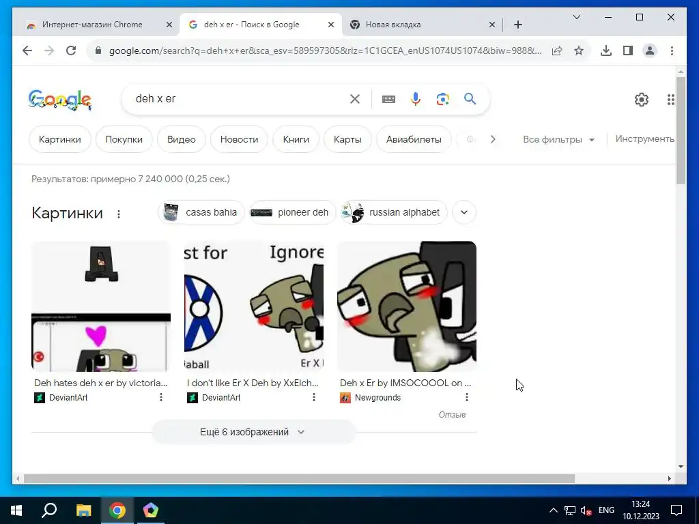Screen dimensions: 699x524
Task: Click the muted volume tray icon
Action: click(586, 510)
